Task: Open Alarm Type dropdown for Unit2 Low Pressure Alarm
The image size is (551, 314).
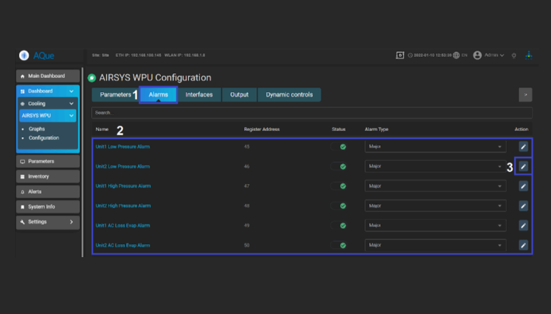Action: pos(435,167)
